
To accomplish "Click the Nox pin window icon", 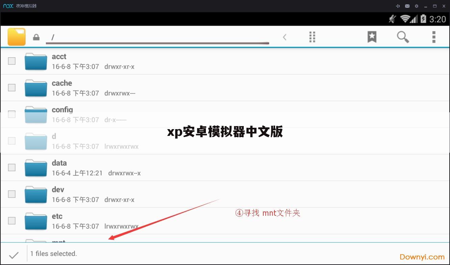I will (x=398, y=6).
